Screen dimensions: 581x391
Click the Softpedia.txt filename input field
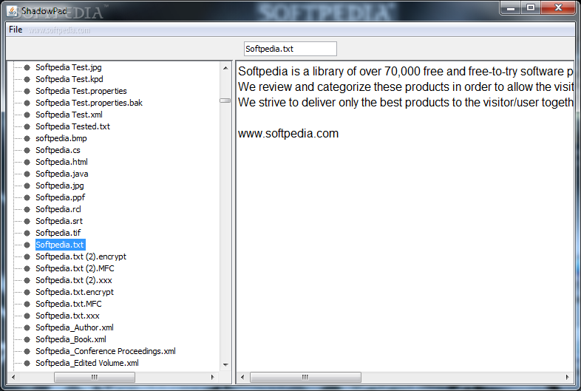[x=290, y=49]
